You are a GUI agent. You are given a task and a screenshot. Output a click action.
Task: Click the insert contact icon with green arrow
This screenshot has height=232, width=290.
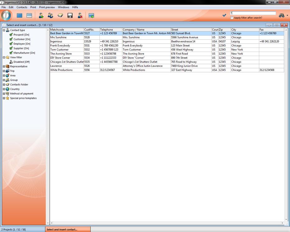[x=91, y=16]
